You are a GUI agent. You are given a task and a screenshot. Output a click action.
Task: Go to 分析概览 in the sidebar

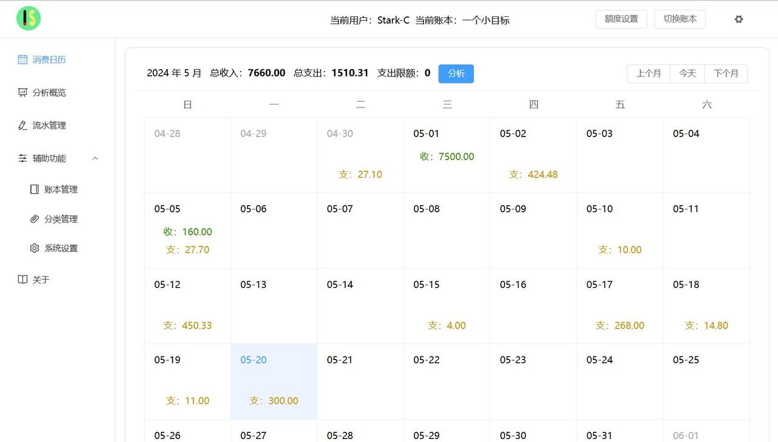[x=57, y=92]
